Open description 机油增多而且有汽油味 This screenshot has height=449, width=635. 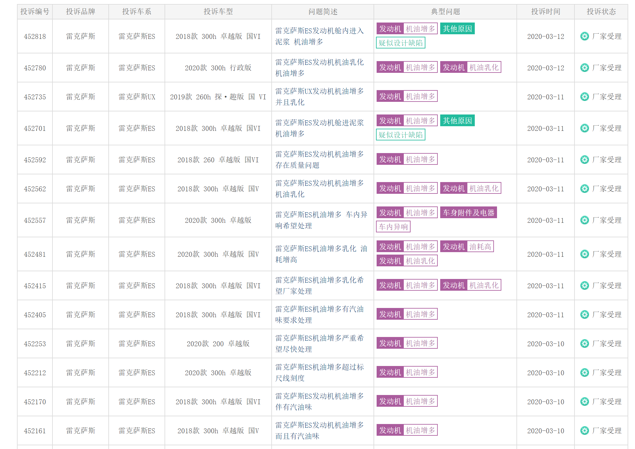pyautogui.click(x=320, y=430)
